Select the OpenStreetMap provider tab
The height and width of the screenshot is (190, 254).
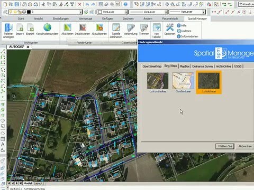152,66
